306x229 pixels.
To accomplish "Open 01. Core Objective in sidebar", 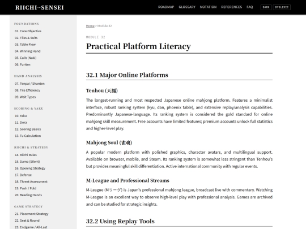I will (x=28, y=31).
